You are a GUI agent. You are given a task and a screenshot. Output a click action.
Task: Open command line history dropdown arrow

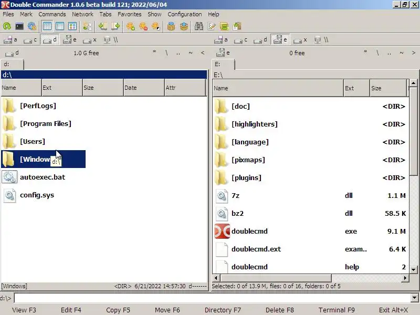coord(415,298)
